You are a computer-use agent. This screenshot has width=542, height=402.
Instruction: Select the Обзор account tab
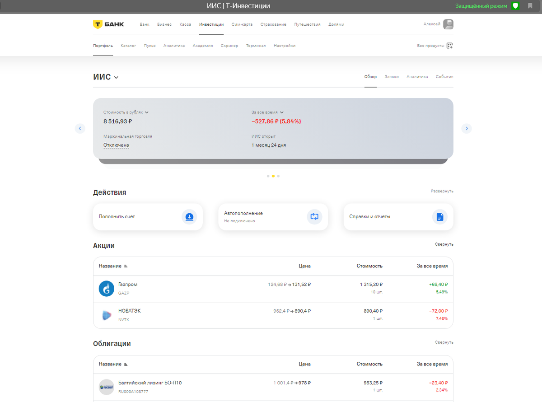(x=370, y=77)
